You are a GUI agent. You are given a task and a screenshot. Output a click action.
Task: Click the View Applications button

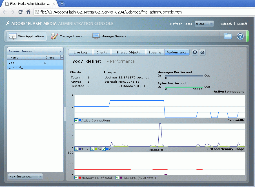26,36
